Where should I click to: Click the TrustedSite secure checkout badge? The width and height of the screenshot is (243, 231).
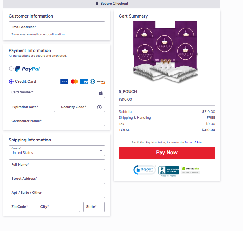(x=191, y=170)
